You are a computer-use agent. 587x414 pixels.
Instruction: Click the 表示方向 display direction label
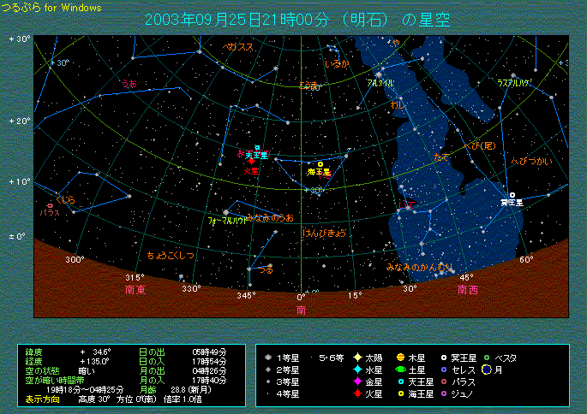click(42, 399)
